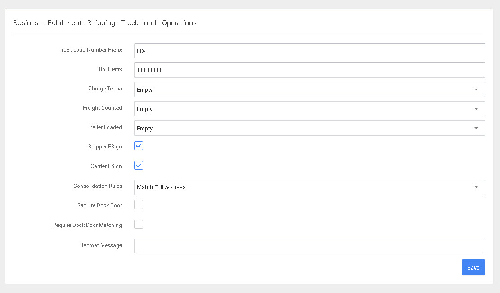This screenshot has height=293, width=500.
Task: Open the Consolidation Rules dropdown
Action: pyautogui.click(x=309, y=187)
